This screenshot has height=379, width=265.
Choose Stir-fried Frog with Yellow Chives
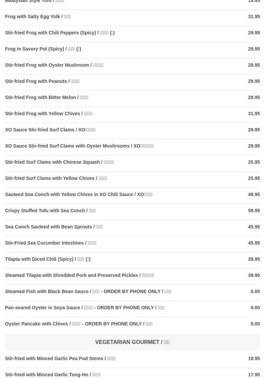point(132,114)
